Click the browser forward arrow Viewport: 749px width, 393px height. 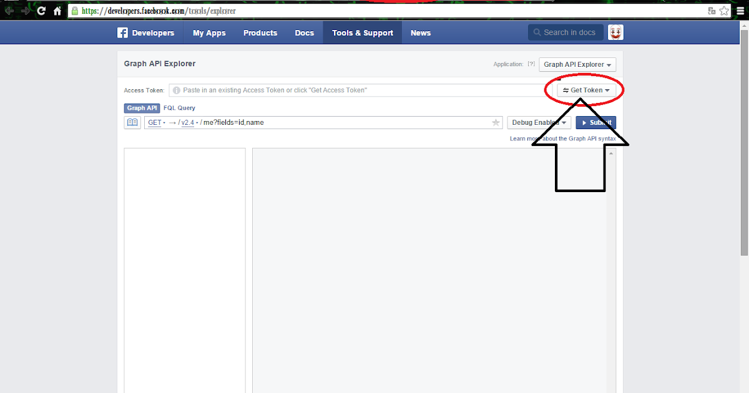tap(26, 11)
